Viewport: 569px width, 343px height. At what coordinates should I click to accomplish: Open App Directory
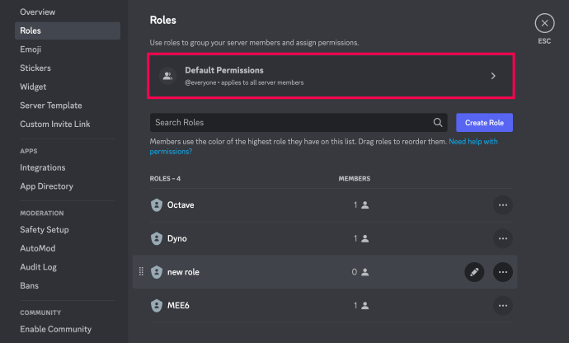pos(46,186)
